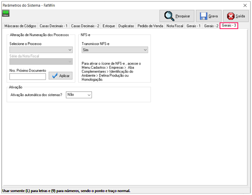
Task: Close the Parâmetros do Sistema window
Action: [x=245, y=5]
